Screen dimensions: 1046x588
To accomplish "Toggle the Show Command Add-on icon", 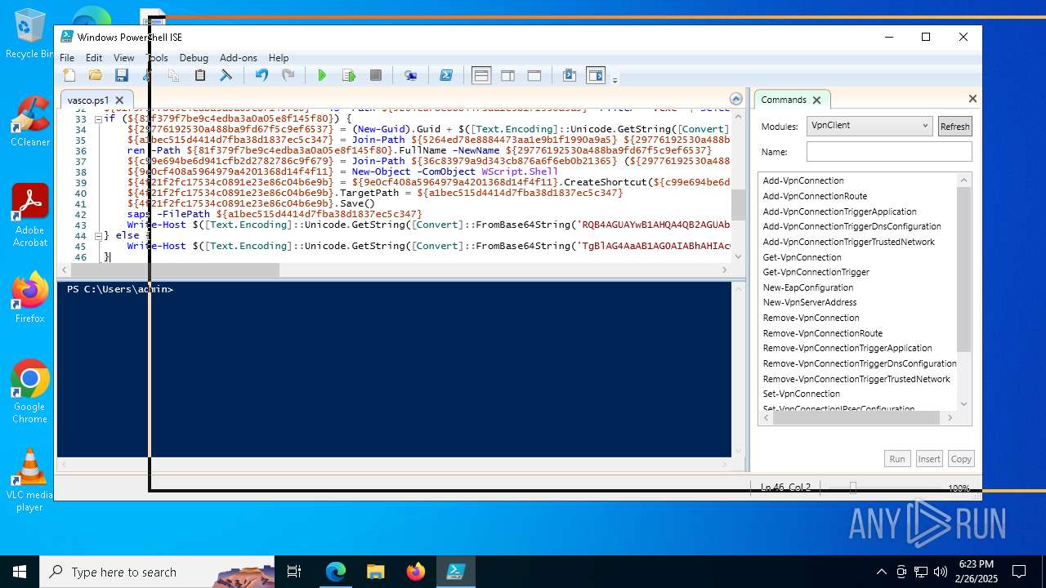I will 596,75.
